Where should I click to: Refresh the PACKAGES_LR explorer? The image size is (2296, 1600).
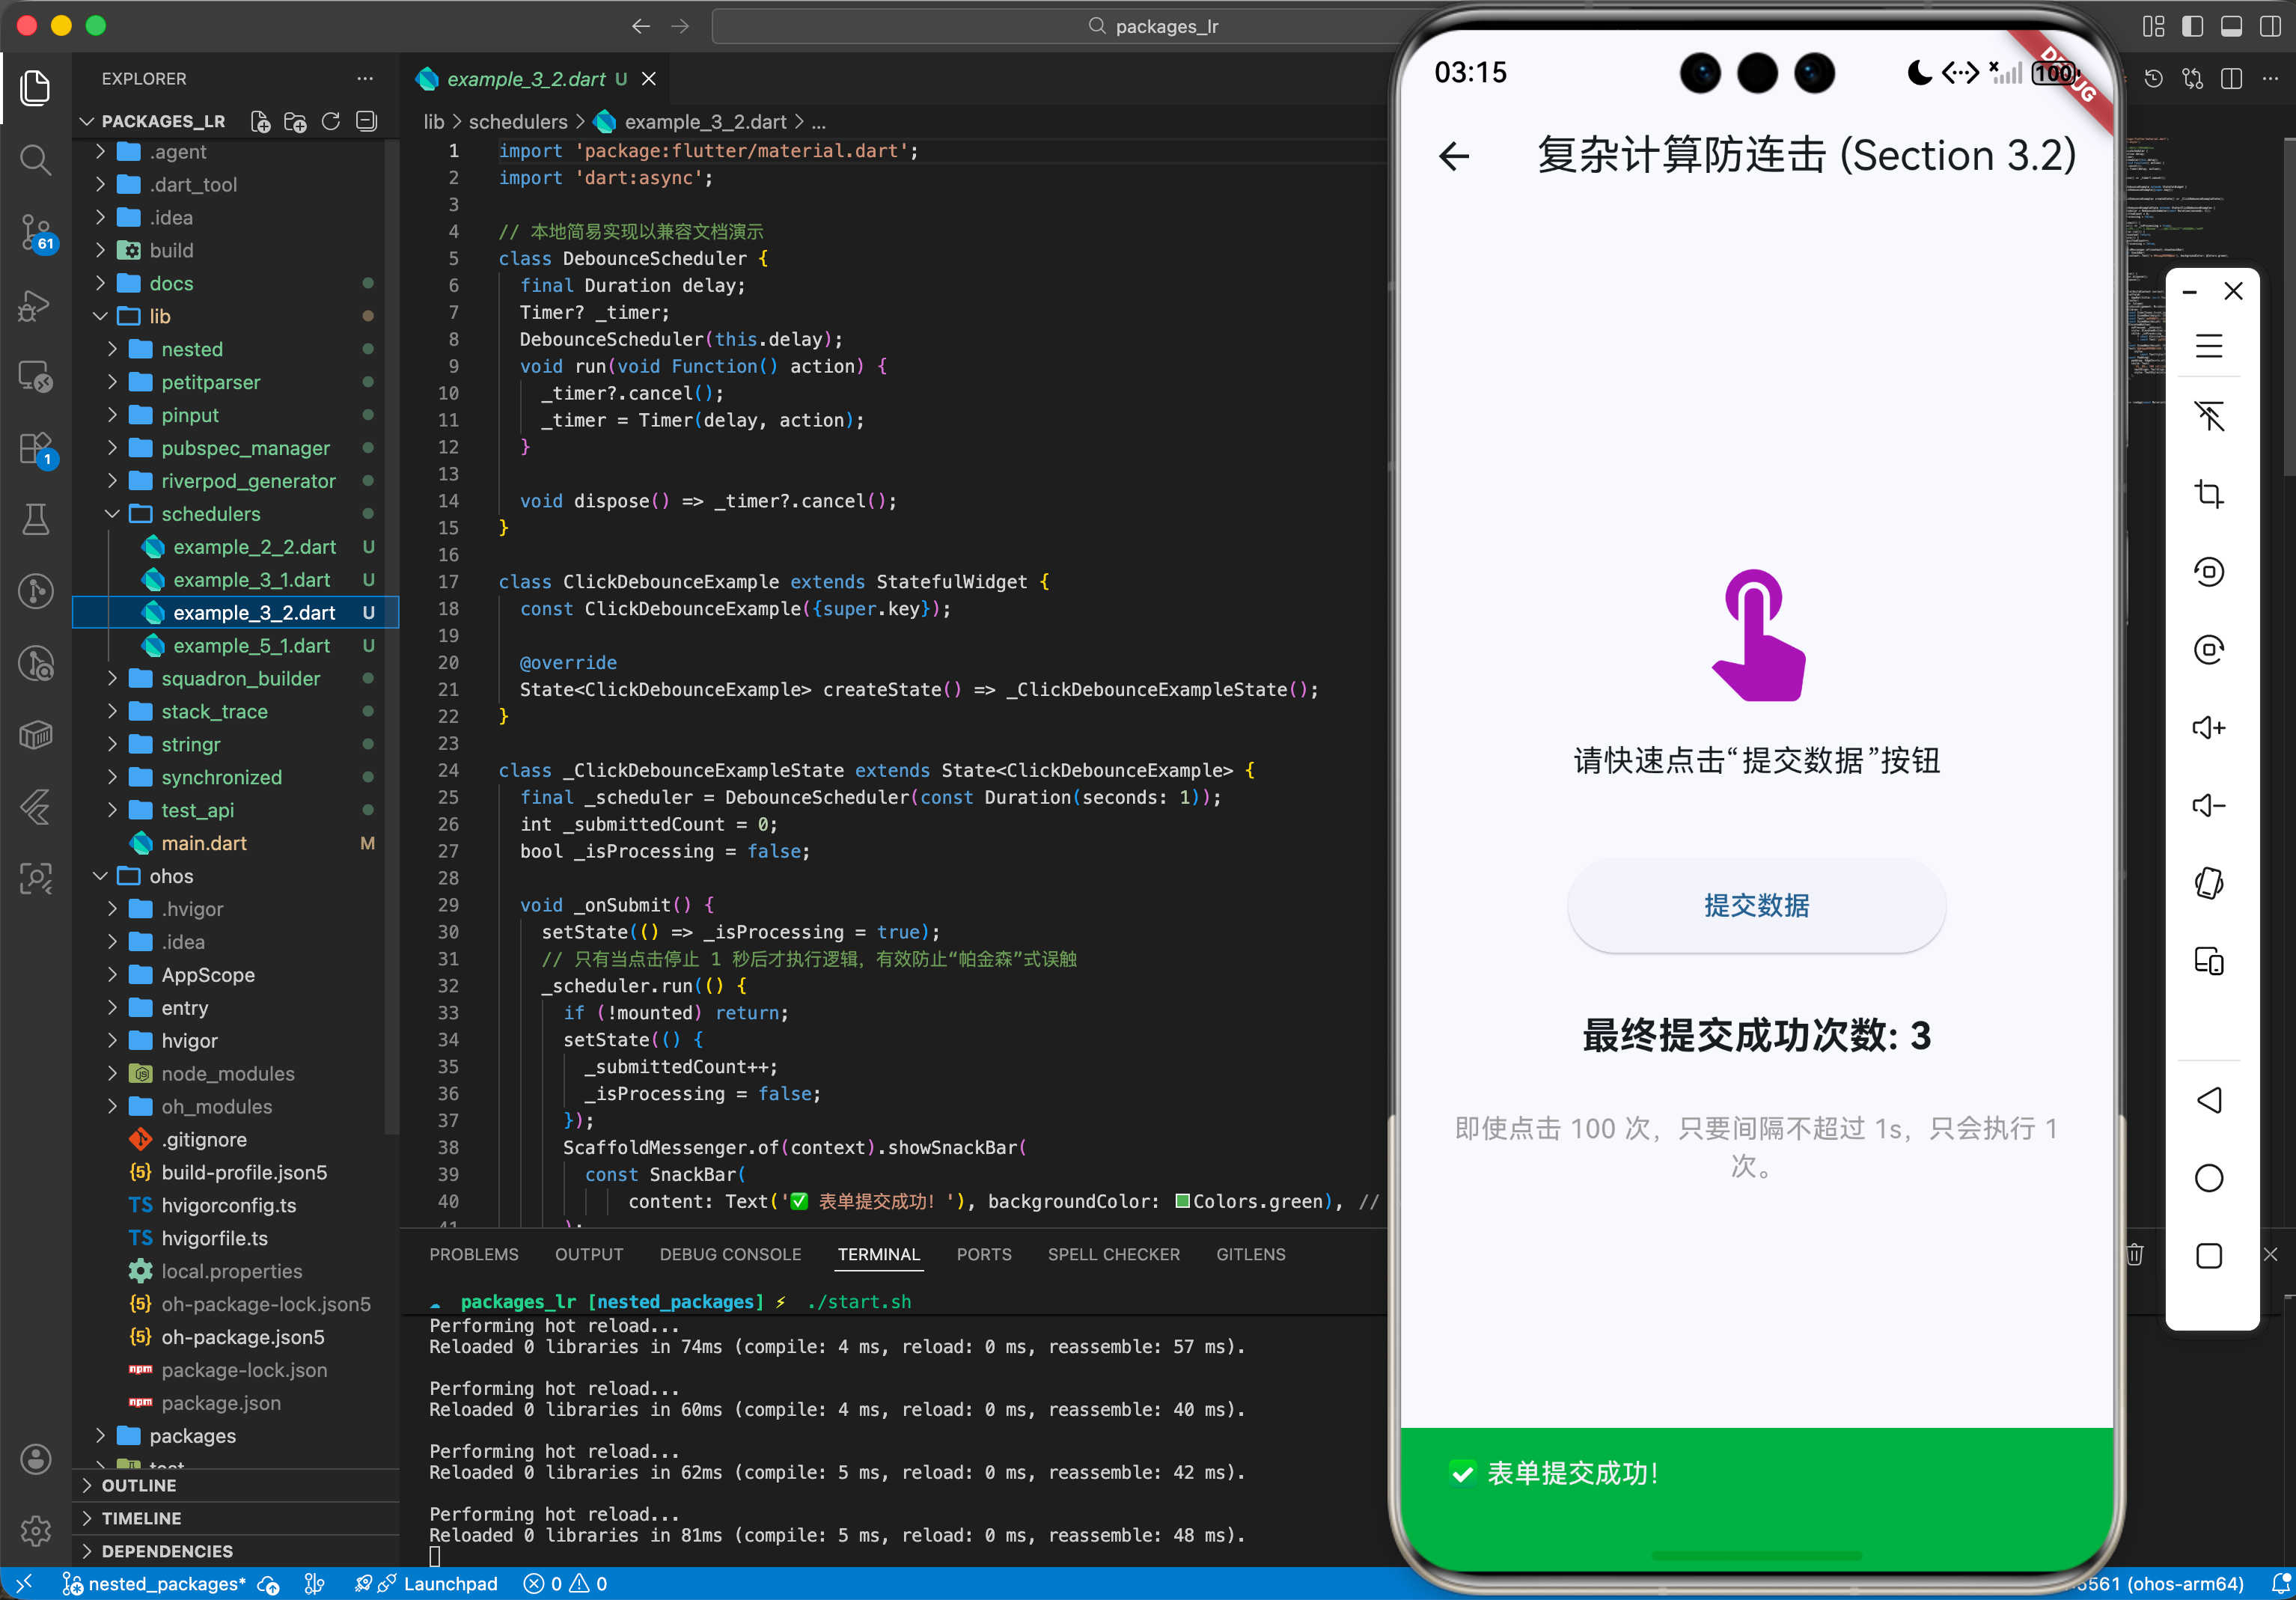tap(331, 121)
